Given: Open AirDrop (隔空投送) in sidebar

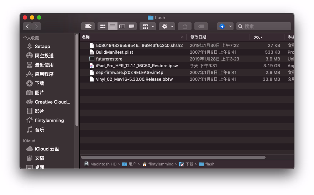Looking at the screenshot, I should [x=44, y=56].
